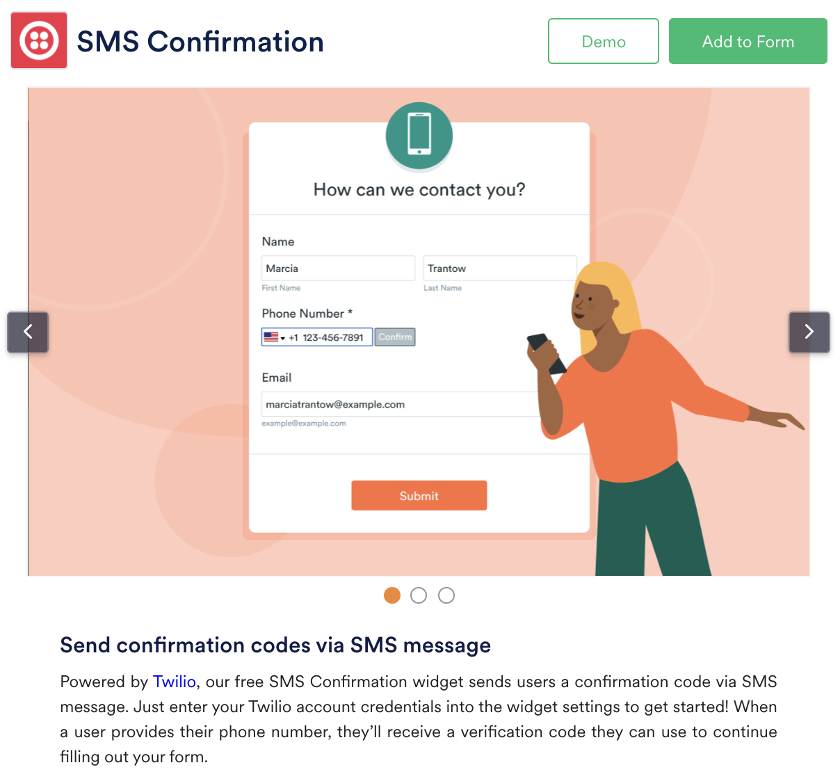The width and height of the screenshot is (840, 772).
Task: Select the second carousel dot
Action: pos(419,595)
